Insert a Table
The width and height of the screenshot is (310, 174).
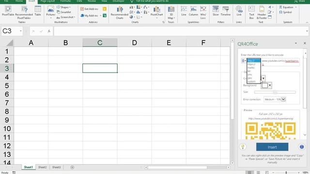tap(38, 11)
